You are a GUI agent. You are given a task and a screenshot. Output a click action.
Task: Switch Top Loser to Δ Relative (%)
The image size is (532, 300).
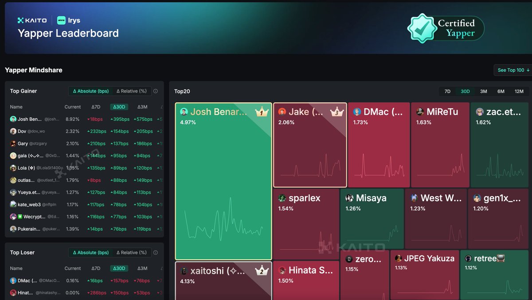(x=132, y=253)
